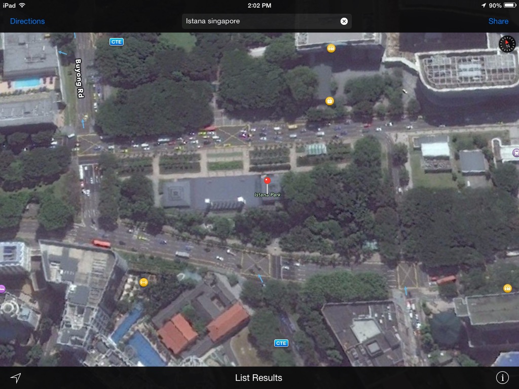Tap the battery icon in the status bar
The image size is (519, 389).
click(510, 5)
